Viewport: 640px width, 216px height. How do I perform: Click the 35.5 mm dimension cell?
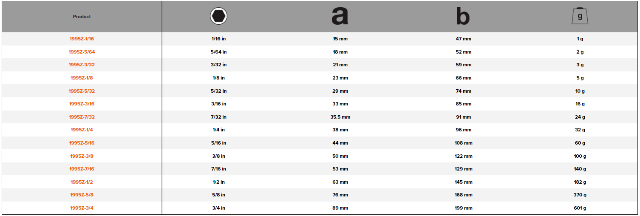pos(340,117)
